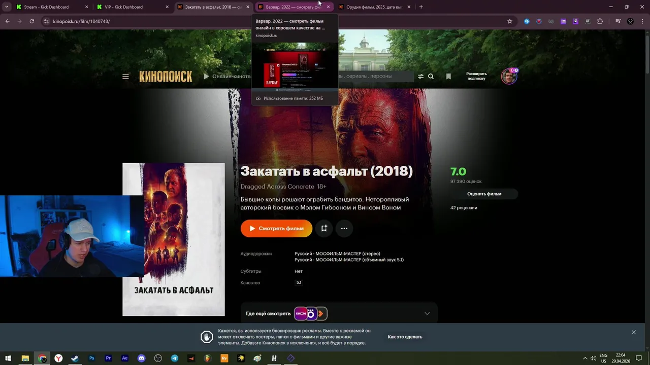Screen dimensions: 650x365
Task: Open the Chrome profile icon in the toolbar
Action: pos(630,21)
